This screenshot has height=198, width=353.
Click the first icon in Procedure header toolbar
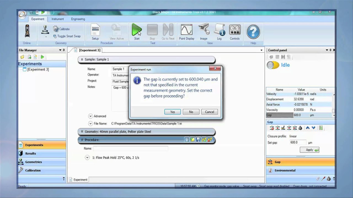point(187,140)
